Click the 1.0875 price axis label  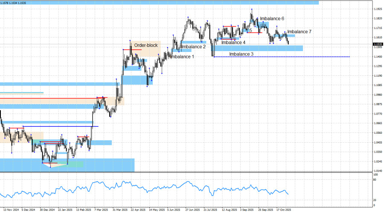(378, 104)
